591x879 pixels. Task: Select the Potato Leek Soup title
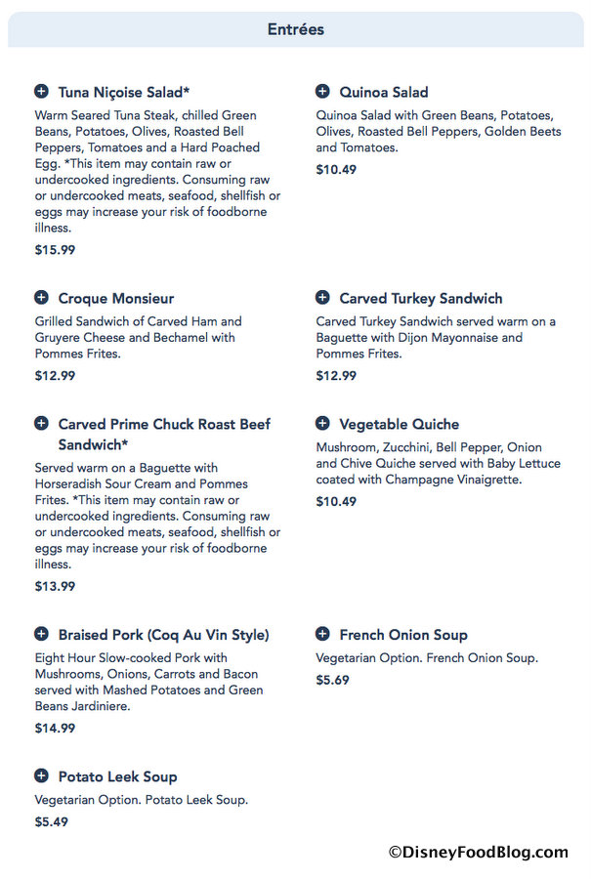117,777
